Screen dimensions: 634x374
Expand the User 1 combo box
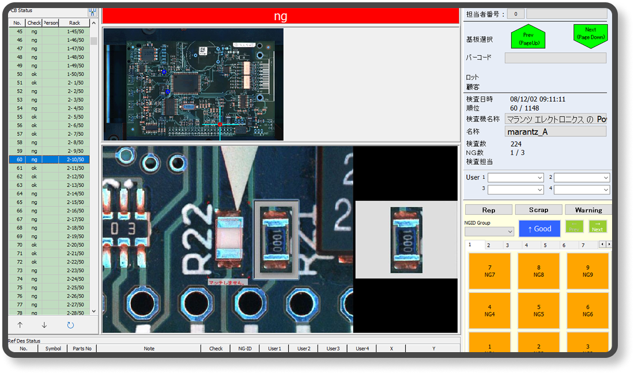click(x=515, y=178)
